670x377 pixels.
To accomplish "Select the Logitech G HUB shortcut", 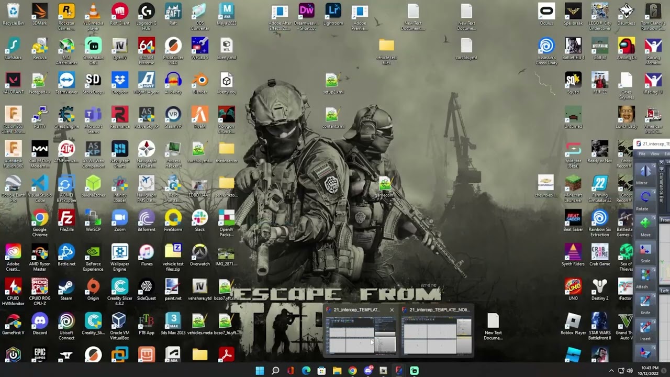I will 147,17.
